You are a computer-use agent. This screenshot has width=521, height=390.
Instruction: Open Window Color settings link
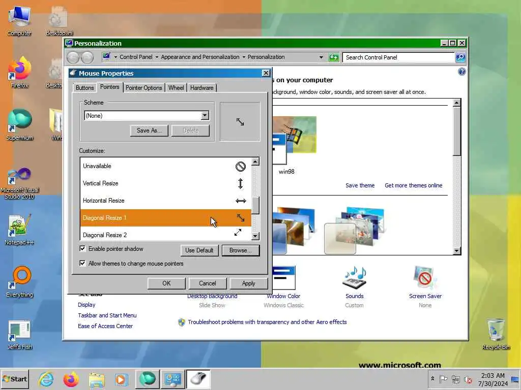tap(283, 296)
